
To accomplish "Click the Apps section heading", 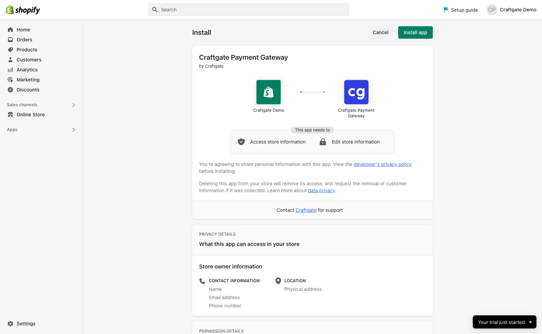I will point(12,130).
